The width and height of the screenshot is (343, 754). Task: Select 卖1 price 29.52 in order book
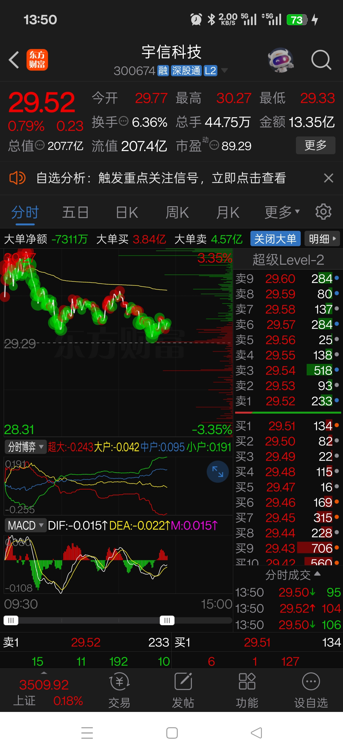tap(288, 401)
